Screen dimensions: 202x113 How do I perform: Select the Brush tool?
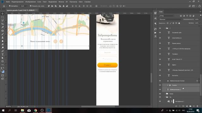pos(3,34)
